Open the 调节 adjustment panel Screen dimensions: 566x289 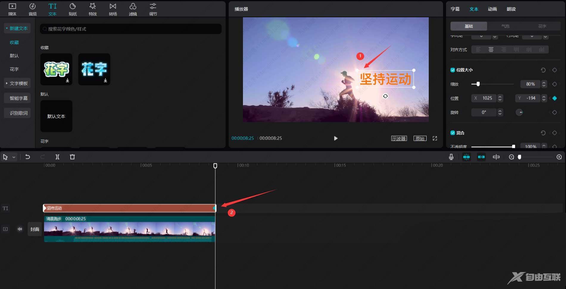[x=153, y=9]
